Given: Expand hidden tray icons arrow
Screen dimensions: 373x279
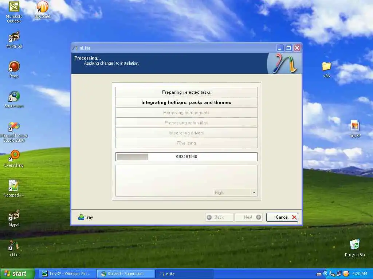Looking at the screenshot, I should coord(326,274).
